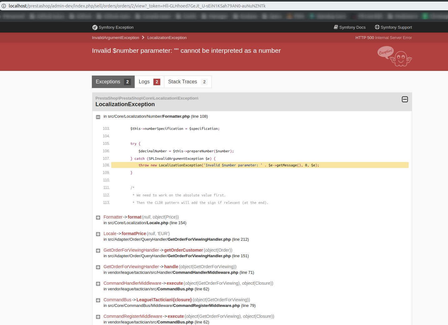Click the exception message headline
This screenshot has height=325, width=448.
pyautogui.click(x=186, y=51)
